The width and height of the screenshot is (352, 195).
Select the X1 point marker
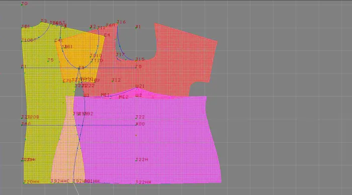tap(136, 27)
